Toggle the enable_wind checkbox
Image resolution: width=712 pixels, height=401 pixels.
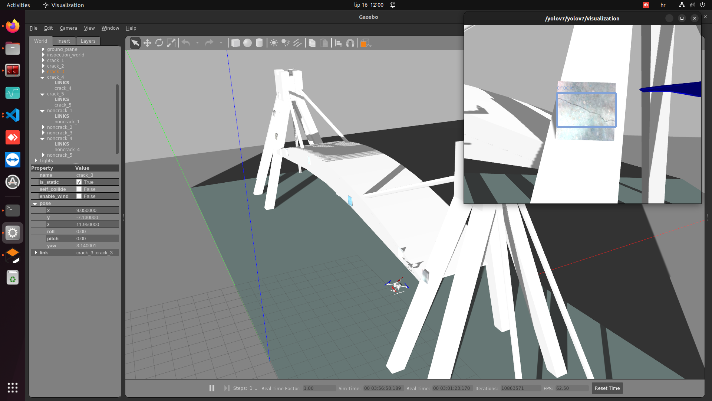[x=79, y=196]
